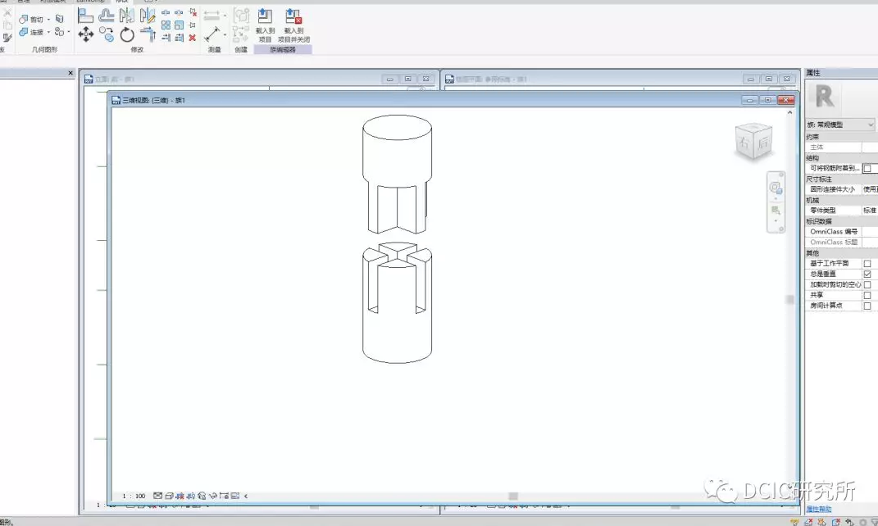The image size is (878, 526).
Task: Click the Unpin element icon
Action: [x=193, y=11]
